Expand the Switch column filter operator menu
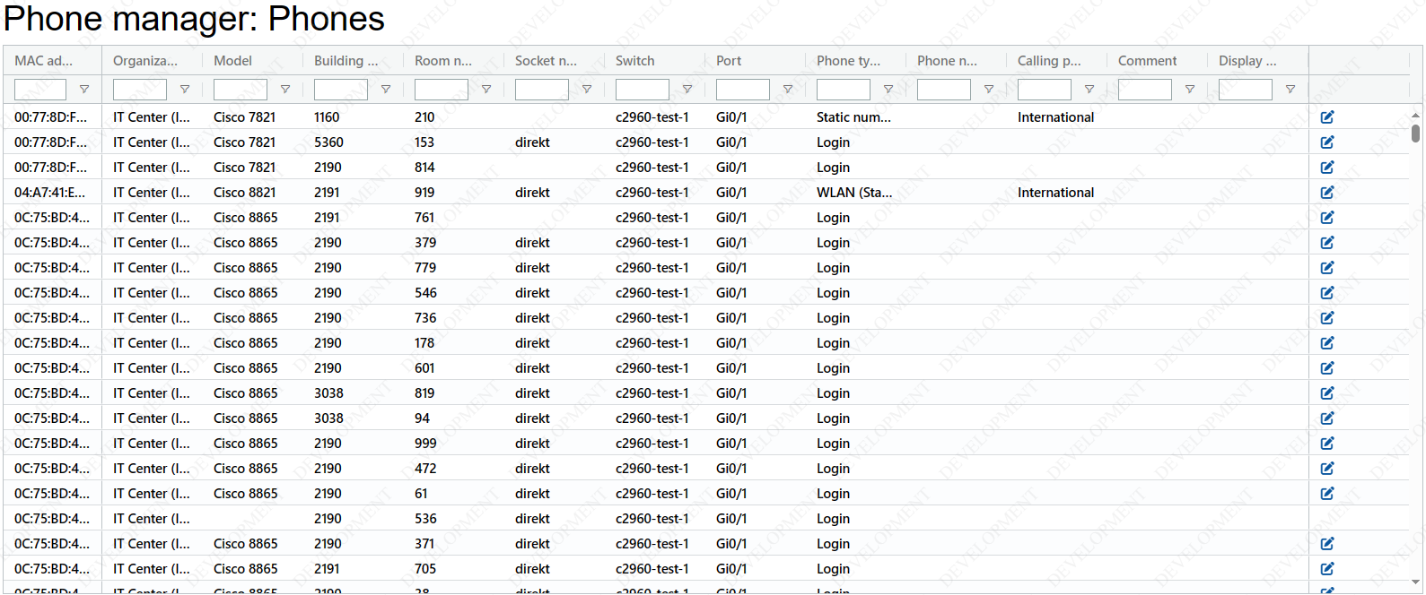This screenshot has width=1426, height=595. [687, 90]
